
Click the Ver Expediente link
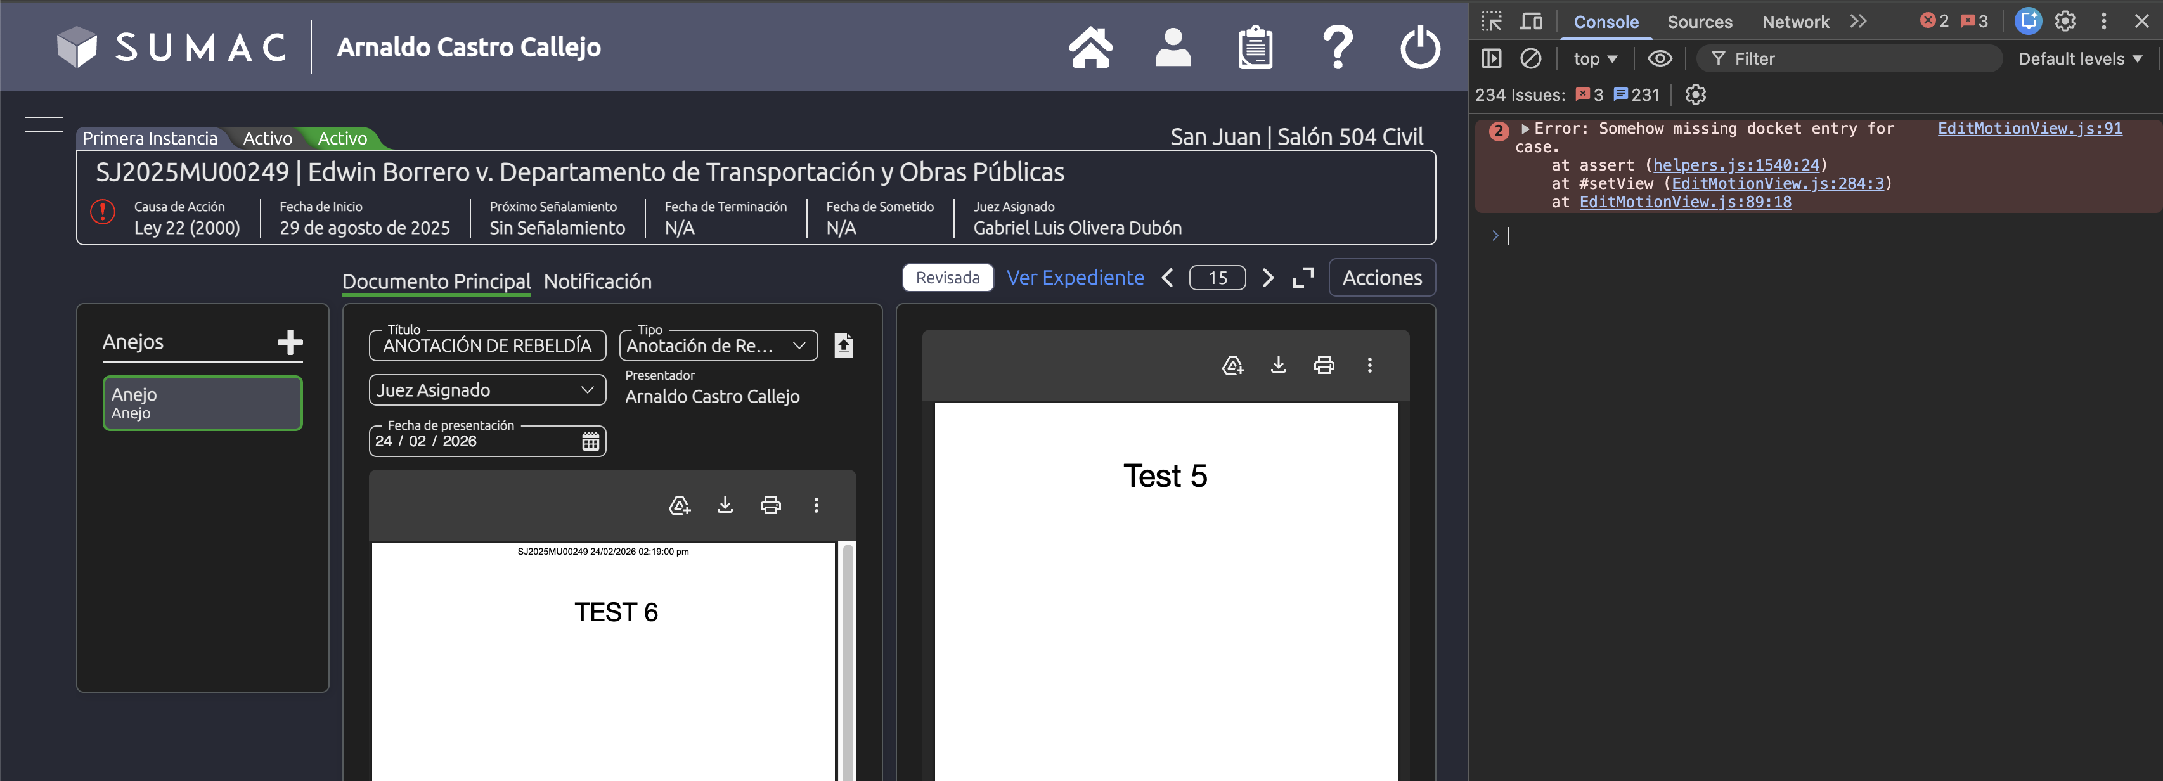click(x=1075, y=278)
